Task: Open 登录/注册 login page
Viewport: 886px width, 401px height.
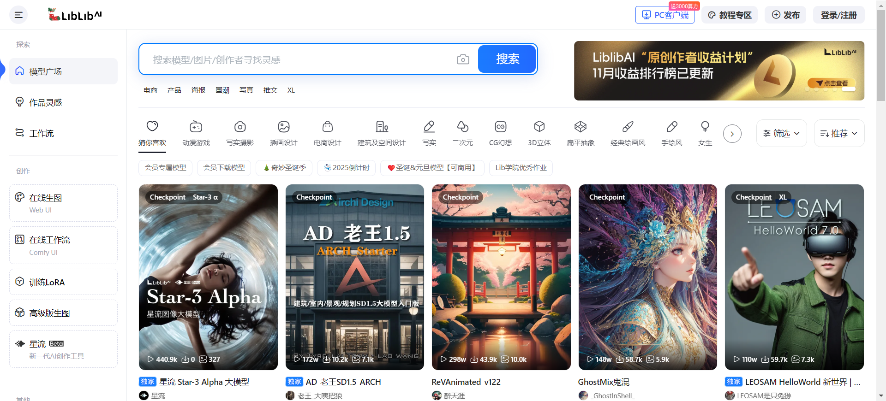Action: 838,15
